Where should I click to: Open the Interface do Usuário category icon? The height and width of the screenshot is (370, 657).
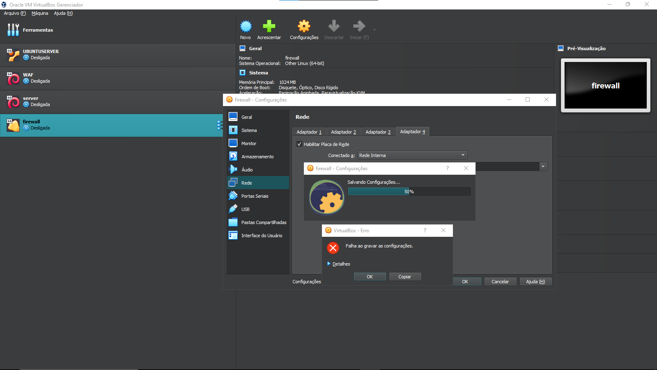click(x=233, y=235)
